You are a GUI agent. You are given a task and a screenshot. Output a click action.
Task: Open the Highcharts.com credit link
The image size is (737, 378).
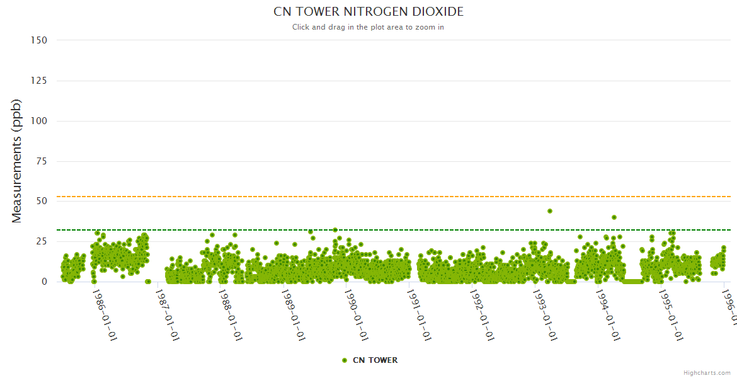[707, 373]
